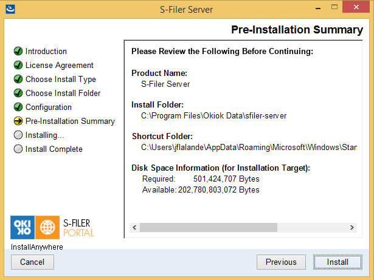Click the grey circle icon beside Installing...
This screenshot has width=374, height=280.
(18, 135)
